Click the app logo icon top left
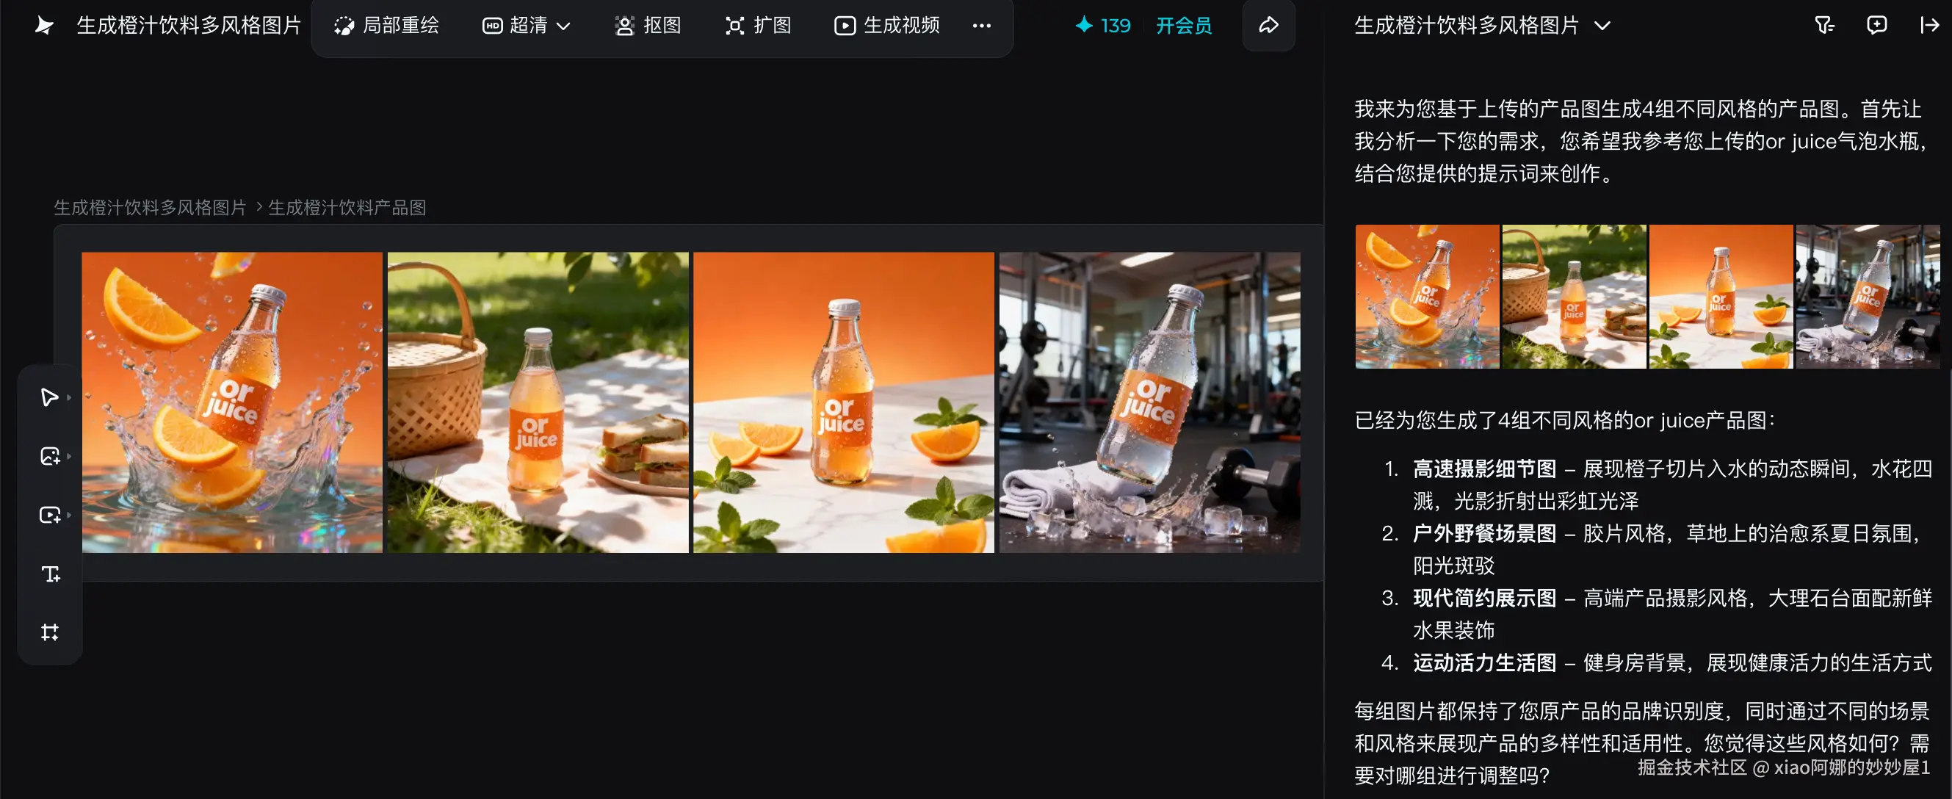 coord(44,26)
